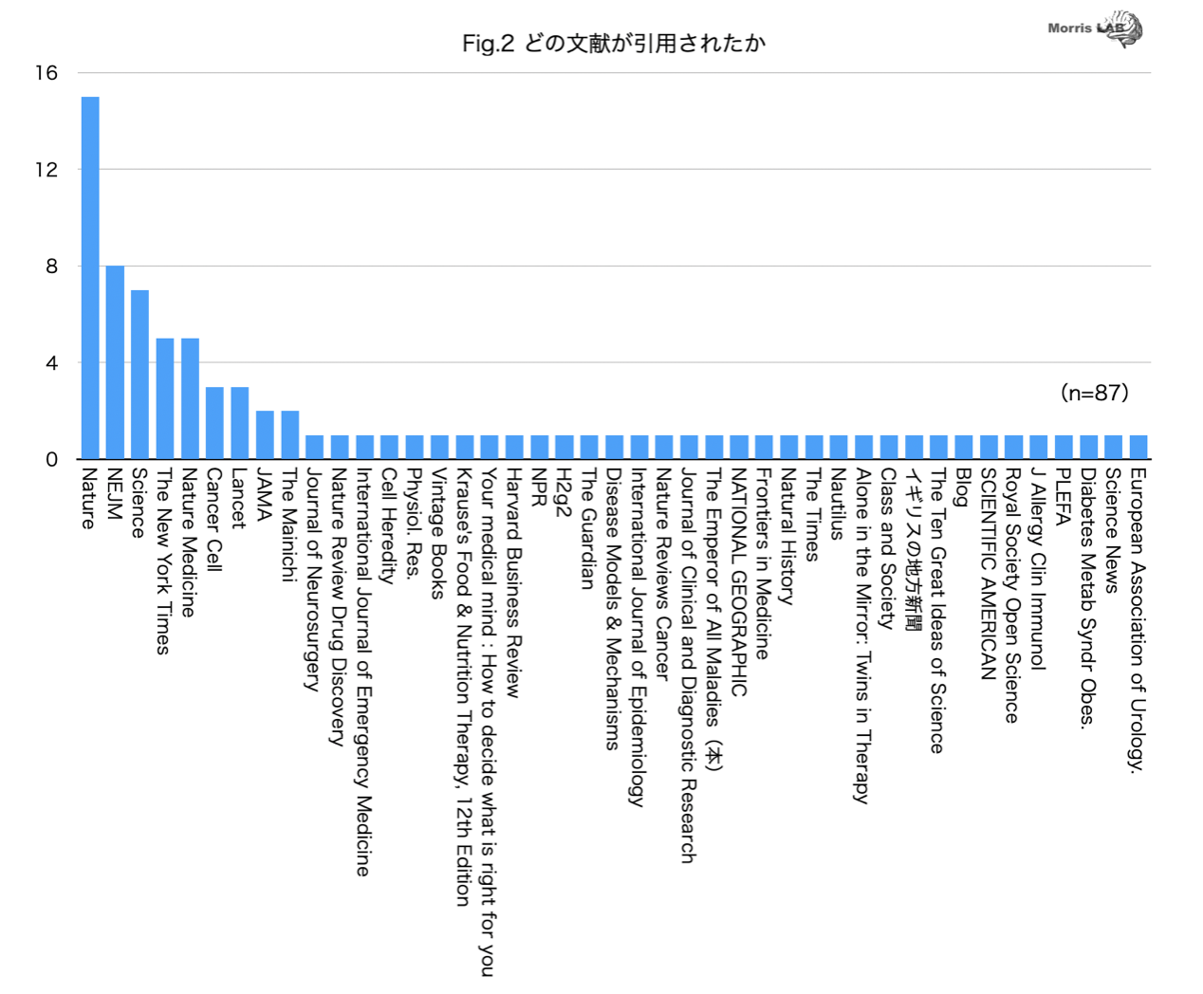
Task: Click the 'NPR' axis label
Action: click(537, 488)
